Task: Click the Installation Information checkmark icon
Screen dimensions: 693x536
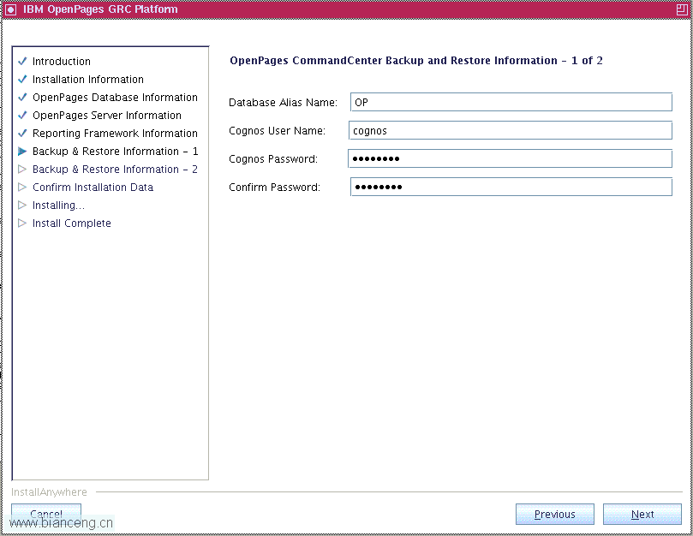Action: (22, 79)
